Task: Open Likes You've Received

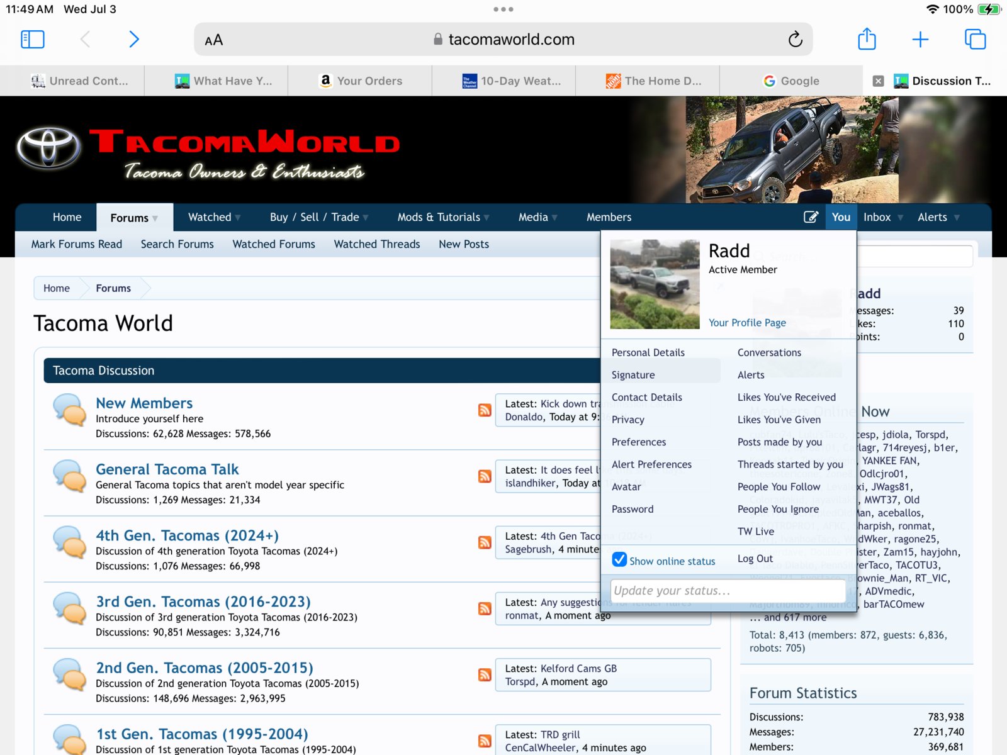Action: (787, 397)
